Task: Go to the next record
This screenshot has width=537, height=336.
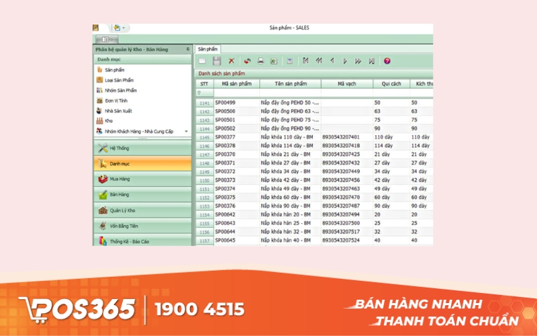Action: 345,61
